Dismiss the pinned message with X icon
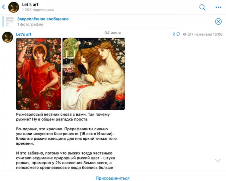This screenshot has height=181, width=226. [x=218, y=22]
